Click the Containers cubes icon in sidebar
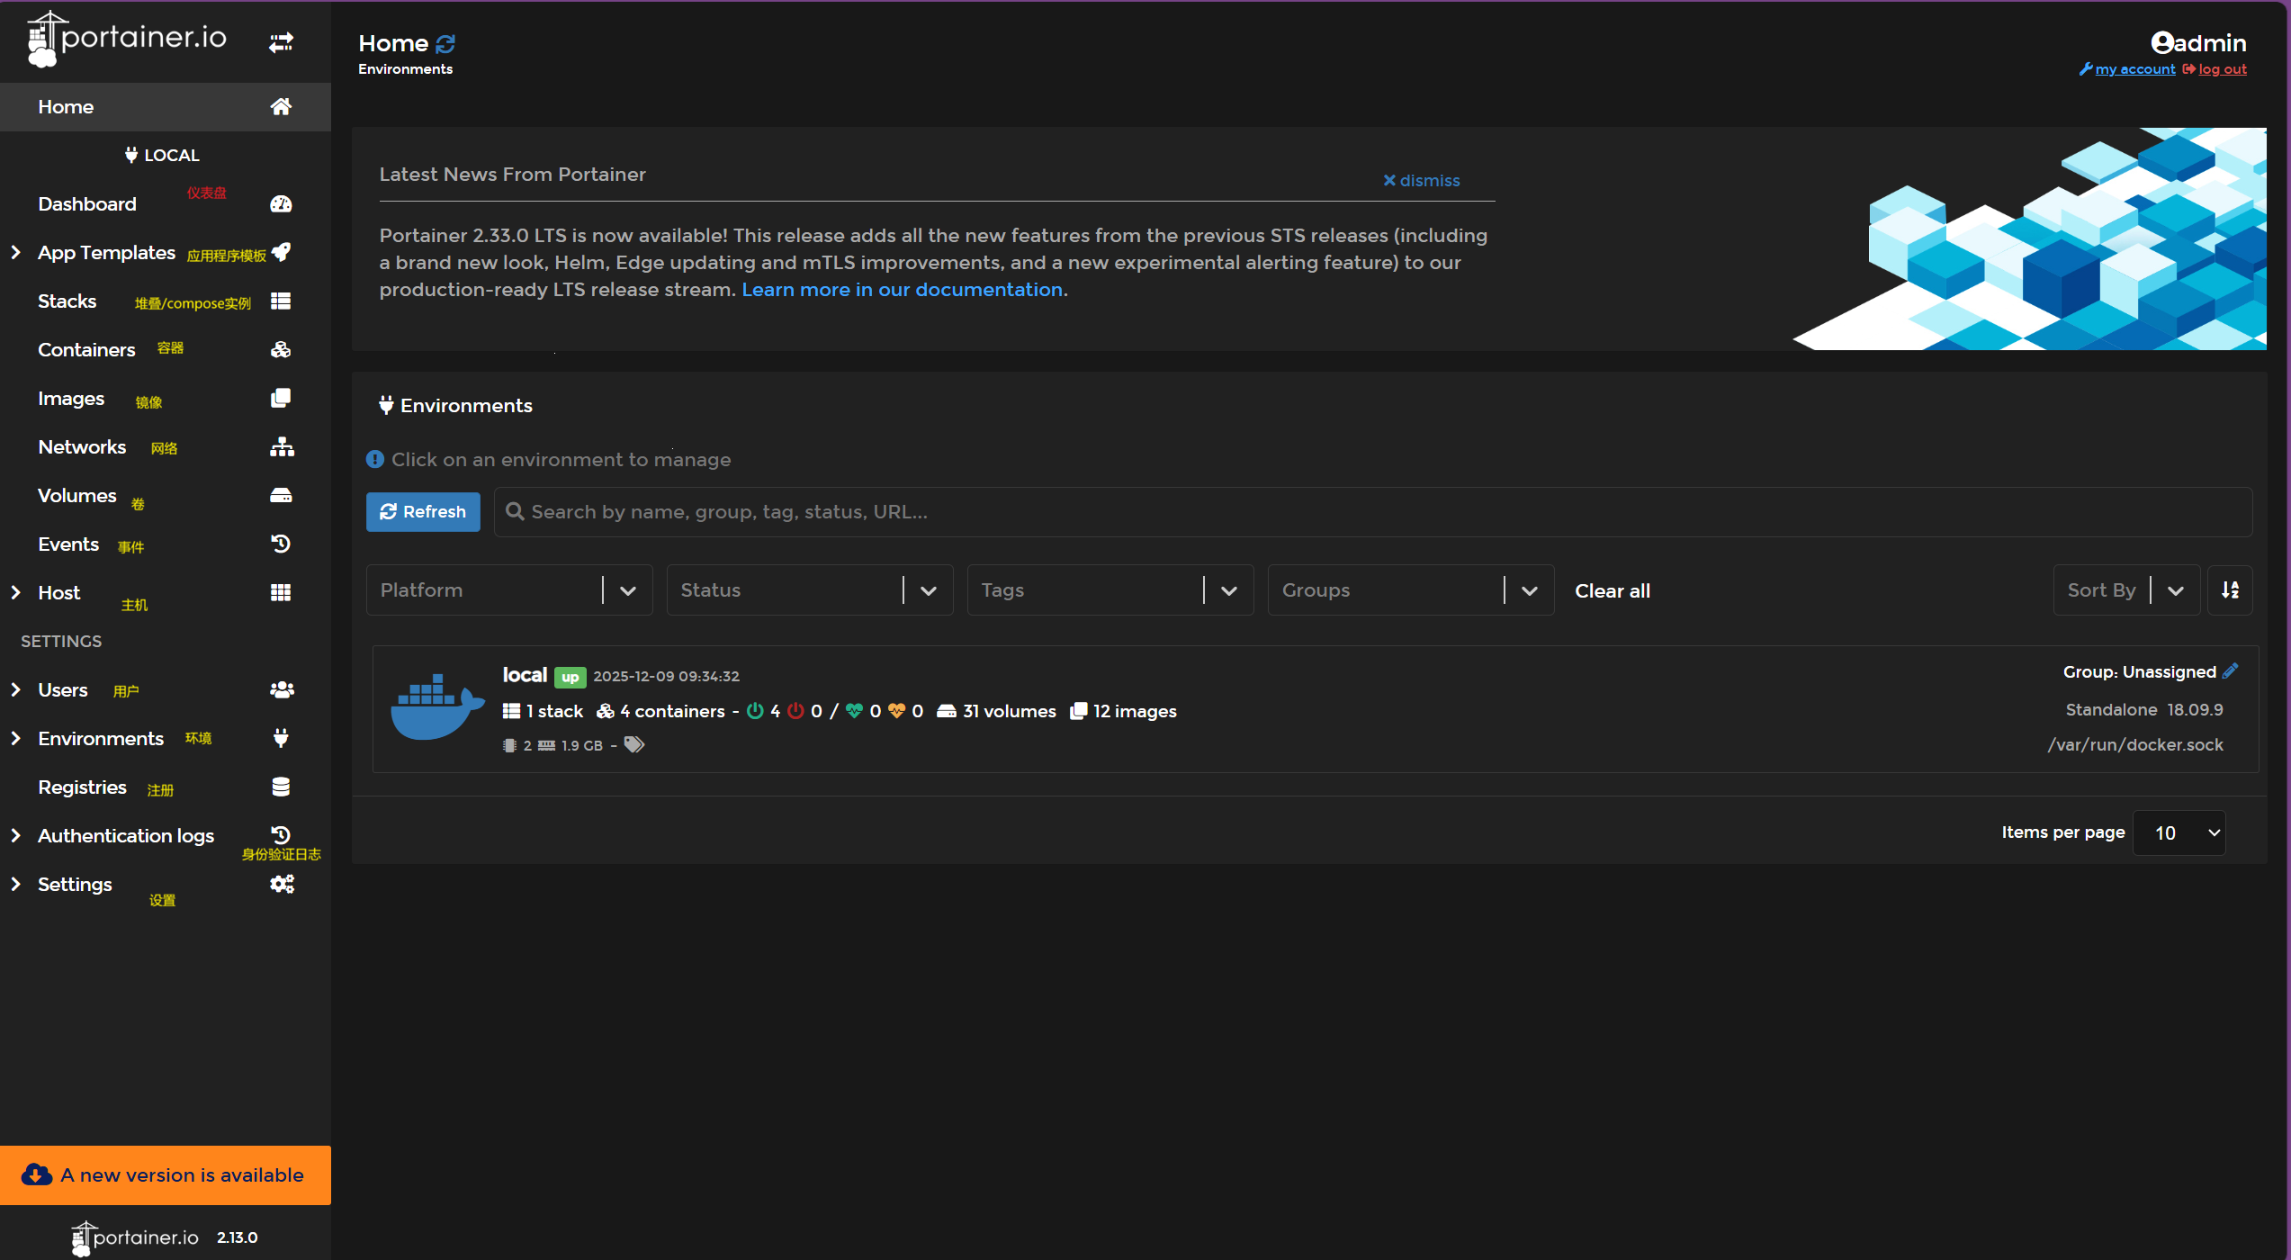The width and height of the screenshot is (2291, 1260). [x=281, y=350]
